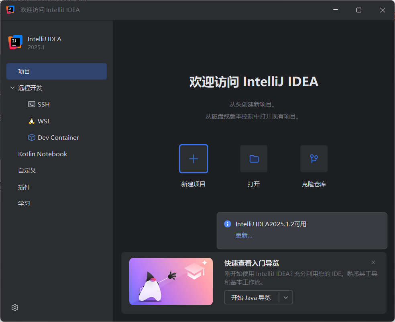Open settings via the gear icon
395x322 pixels.
pos(15,308)
